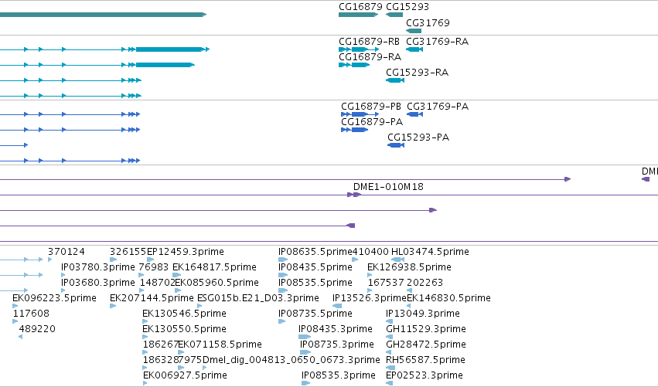Viewport: 658px width, 387px height.
Task: Select the 167537 feature label
Action: coord(386,283)
